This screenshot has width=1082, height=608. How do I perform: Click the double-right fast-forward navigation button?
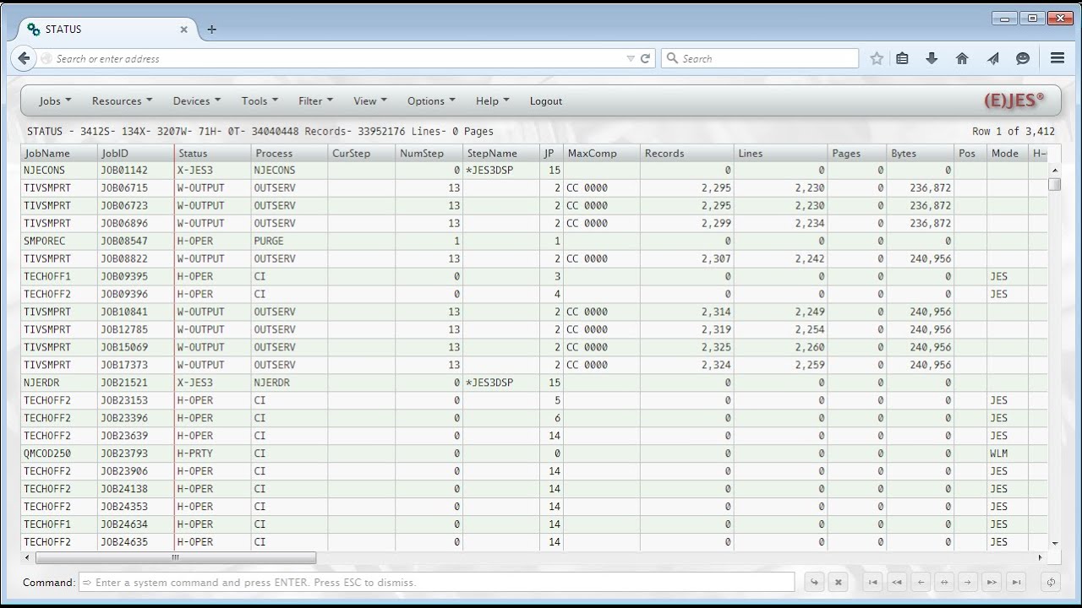pos(992,582)
